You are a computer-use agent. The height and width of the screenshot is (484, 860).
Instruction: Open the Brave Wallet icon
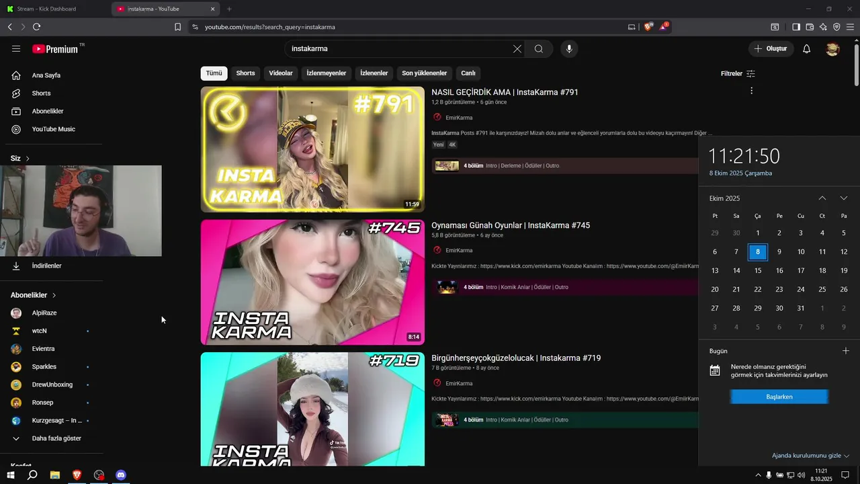pos(810,27)
